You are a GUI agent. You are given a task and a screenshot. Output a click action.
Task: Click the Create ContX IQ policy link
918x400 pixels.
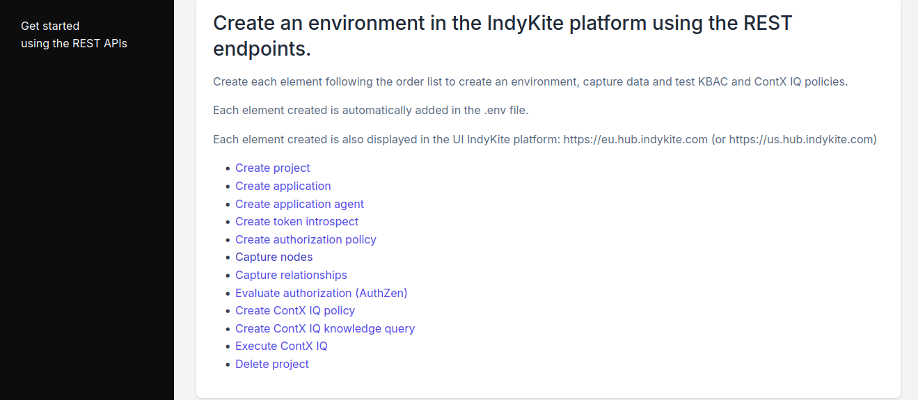[x=295, y=310]
